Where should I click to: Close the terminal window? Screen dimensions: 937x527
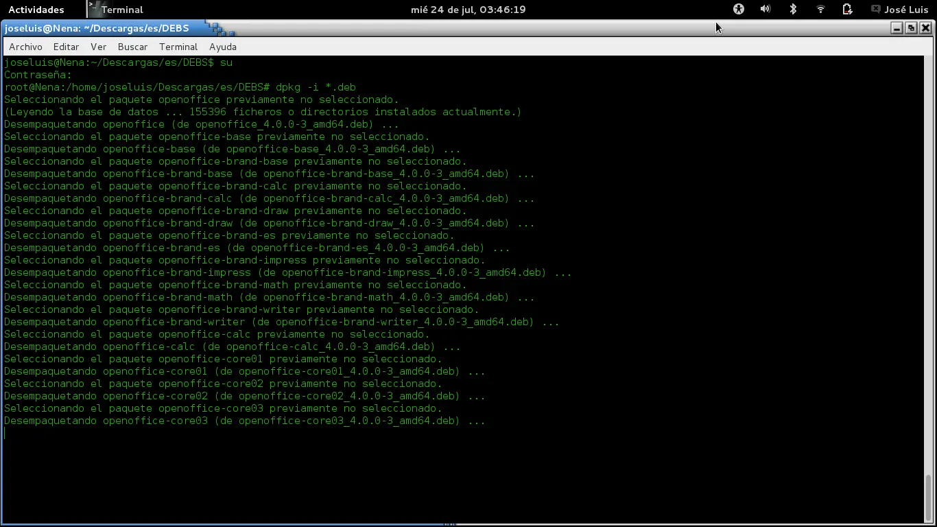click(925, 28)
